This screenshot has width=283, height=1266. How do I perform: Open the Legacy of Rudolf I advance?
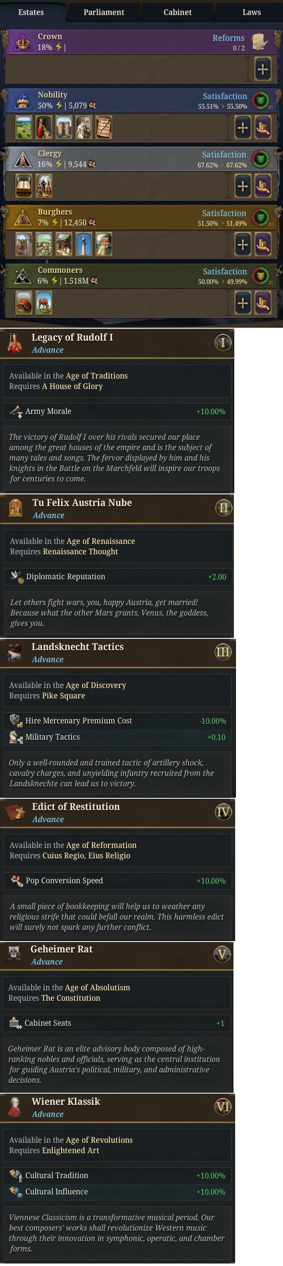(72, 338)
